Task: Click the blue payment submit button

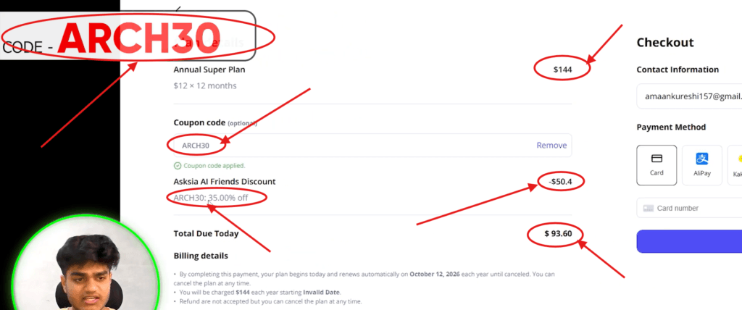Action: pos(690,241)
